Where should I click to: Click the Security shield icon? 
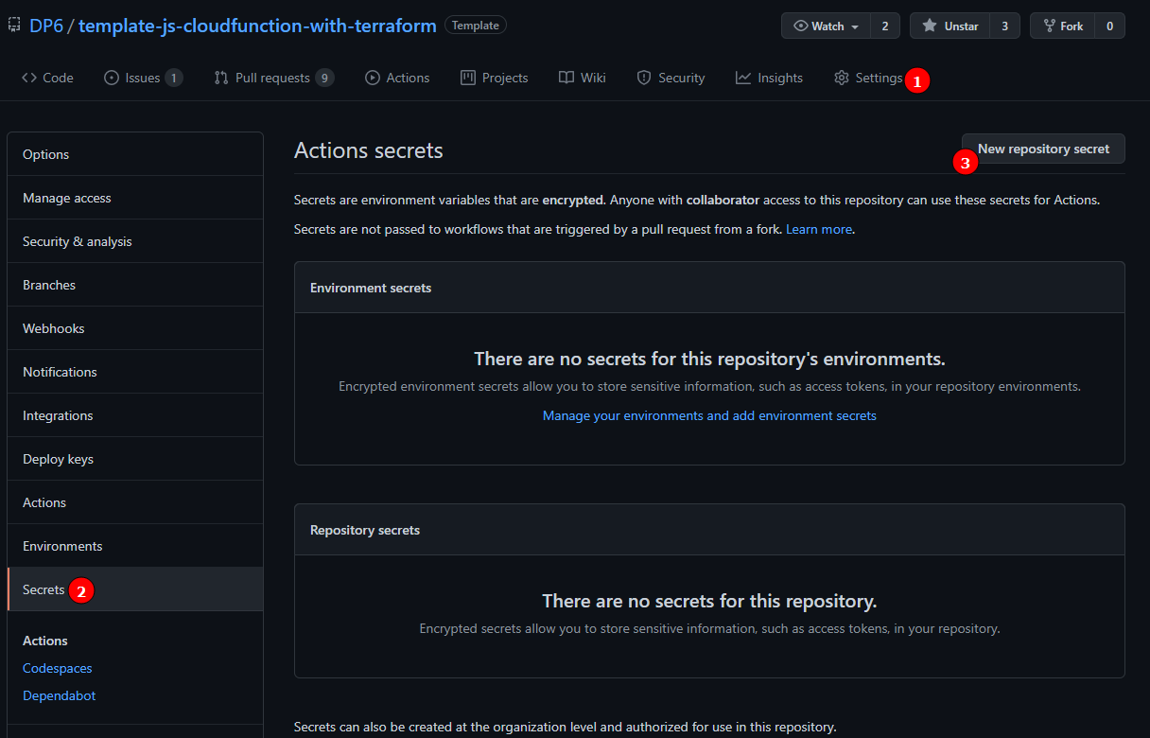[x=644, y=78]
